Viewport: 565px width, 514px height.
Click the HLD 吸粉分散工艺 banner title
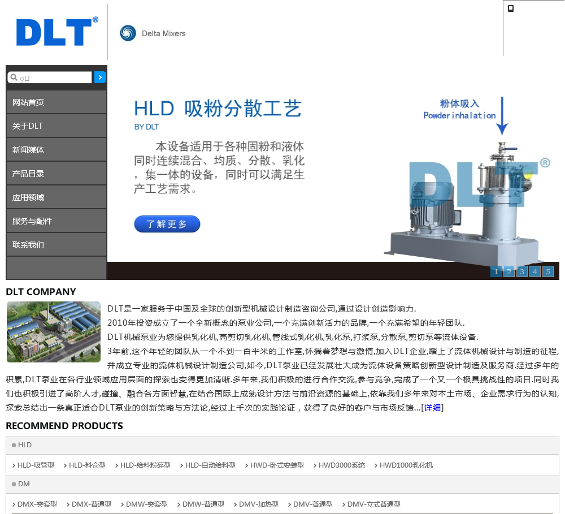click(x=218, y=109)
